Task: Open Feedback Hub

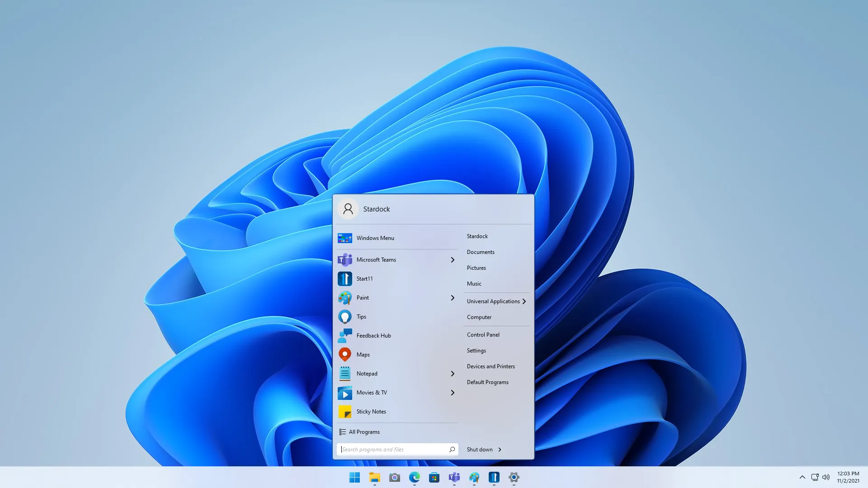Action: coord(373,336)
